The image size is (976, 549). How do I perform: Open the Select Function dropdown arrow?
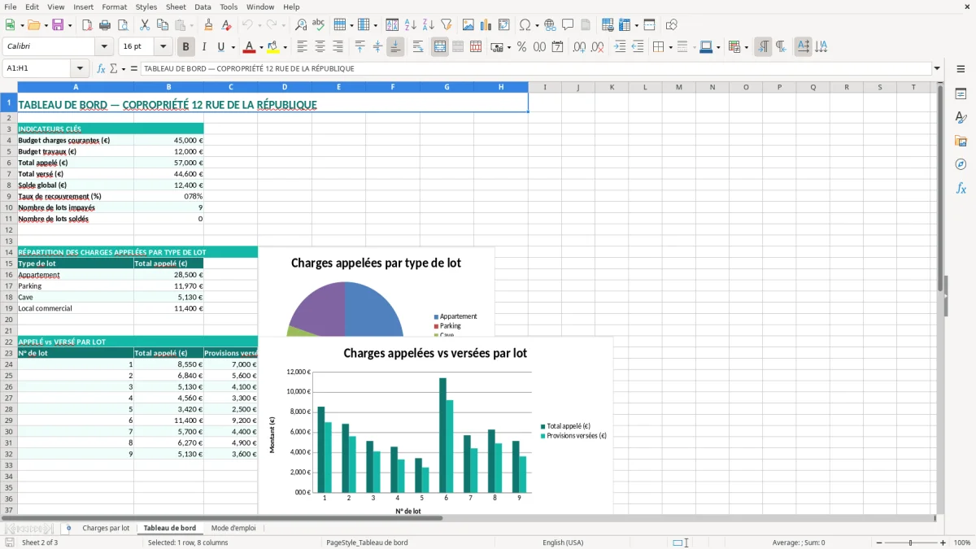coord(124,69)
